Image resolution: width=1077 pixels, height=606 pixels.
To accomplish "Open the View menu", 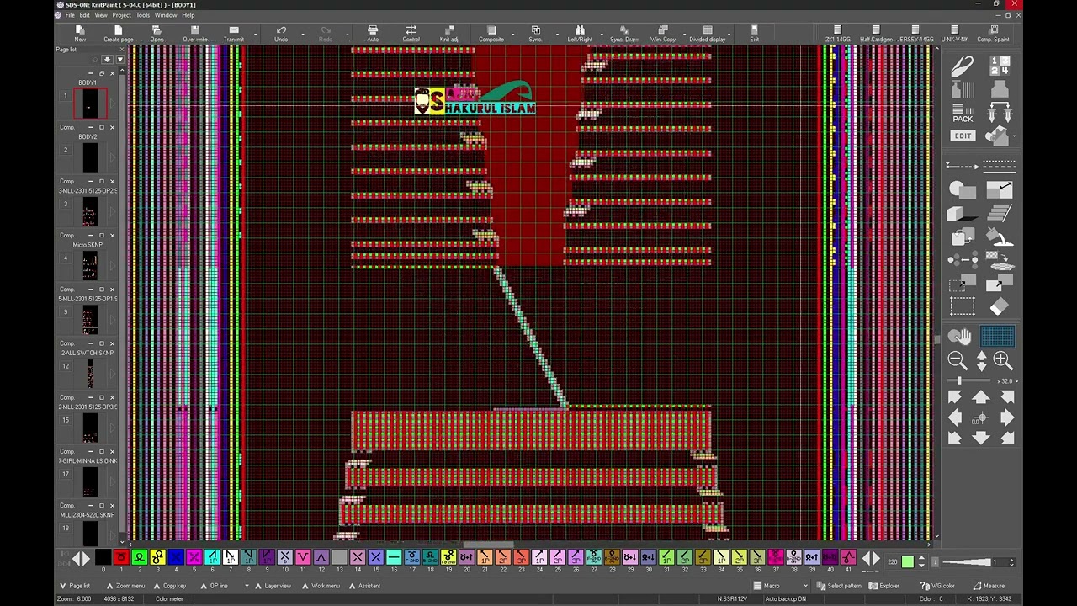I will (x=101, y=15).
